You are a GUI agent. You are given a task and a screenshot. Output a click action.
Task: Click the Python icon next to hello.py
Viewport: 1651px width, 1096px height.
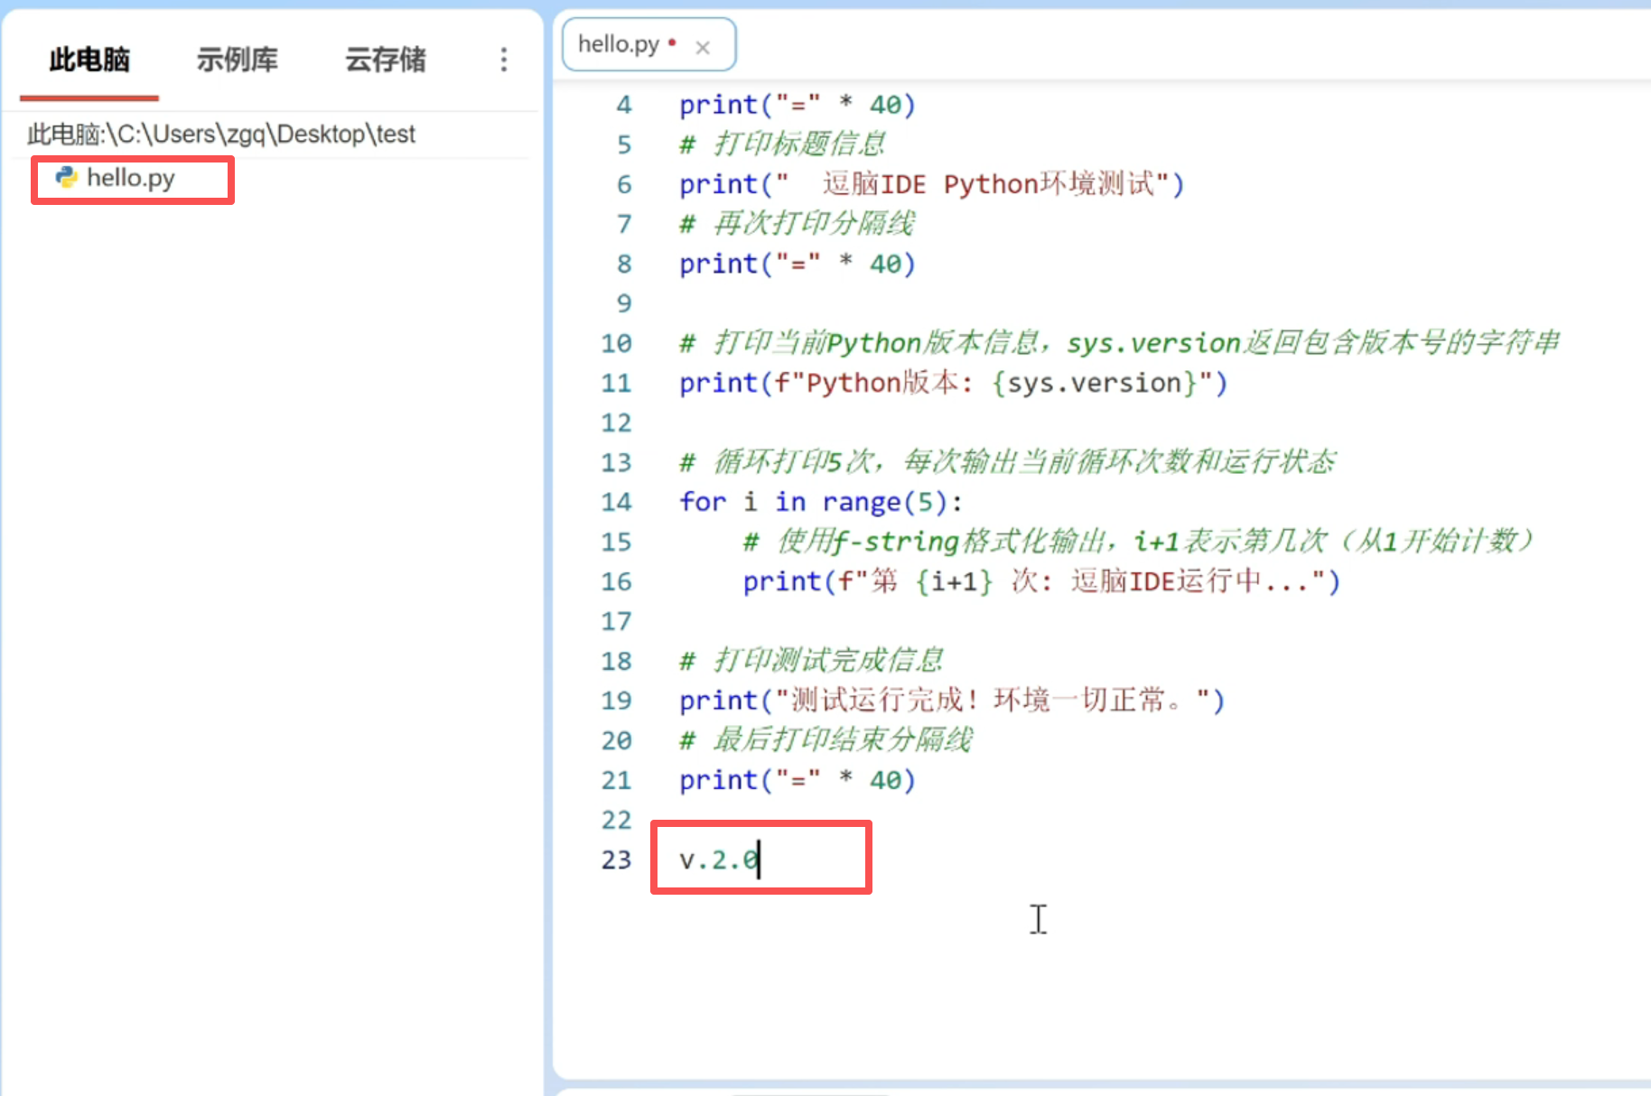point(67,177)
